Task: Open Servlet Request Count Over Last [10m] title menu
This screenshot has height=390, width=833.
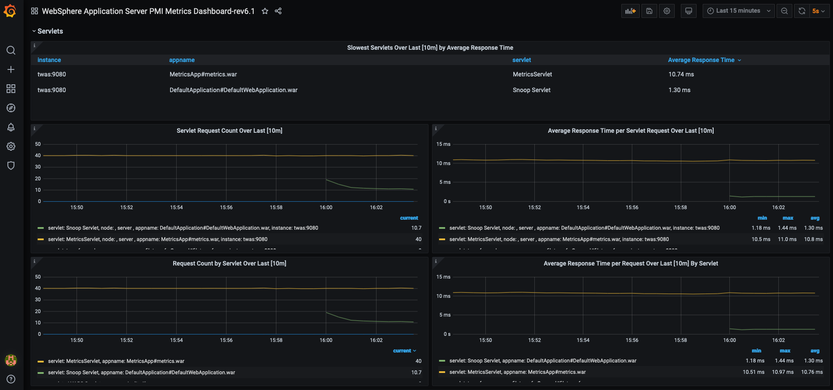Action: (x=230, y=131)
